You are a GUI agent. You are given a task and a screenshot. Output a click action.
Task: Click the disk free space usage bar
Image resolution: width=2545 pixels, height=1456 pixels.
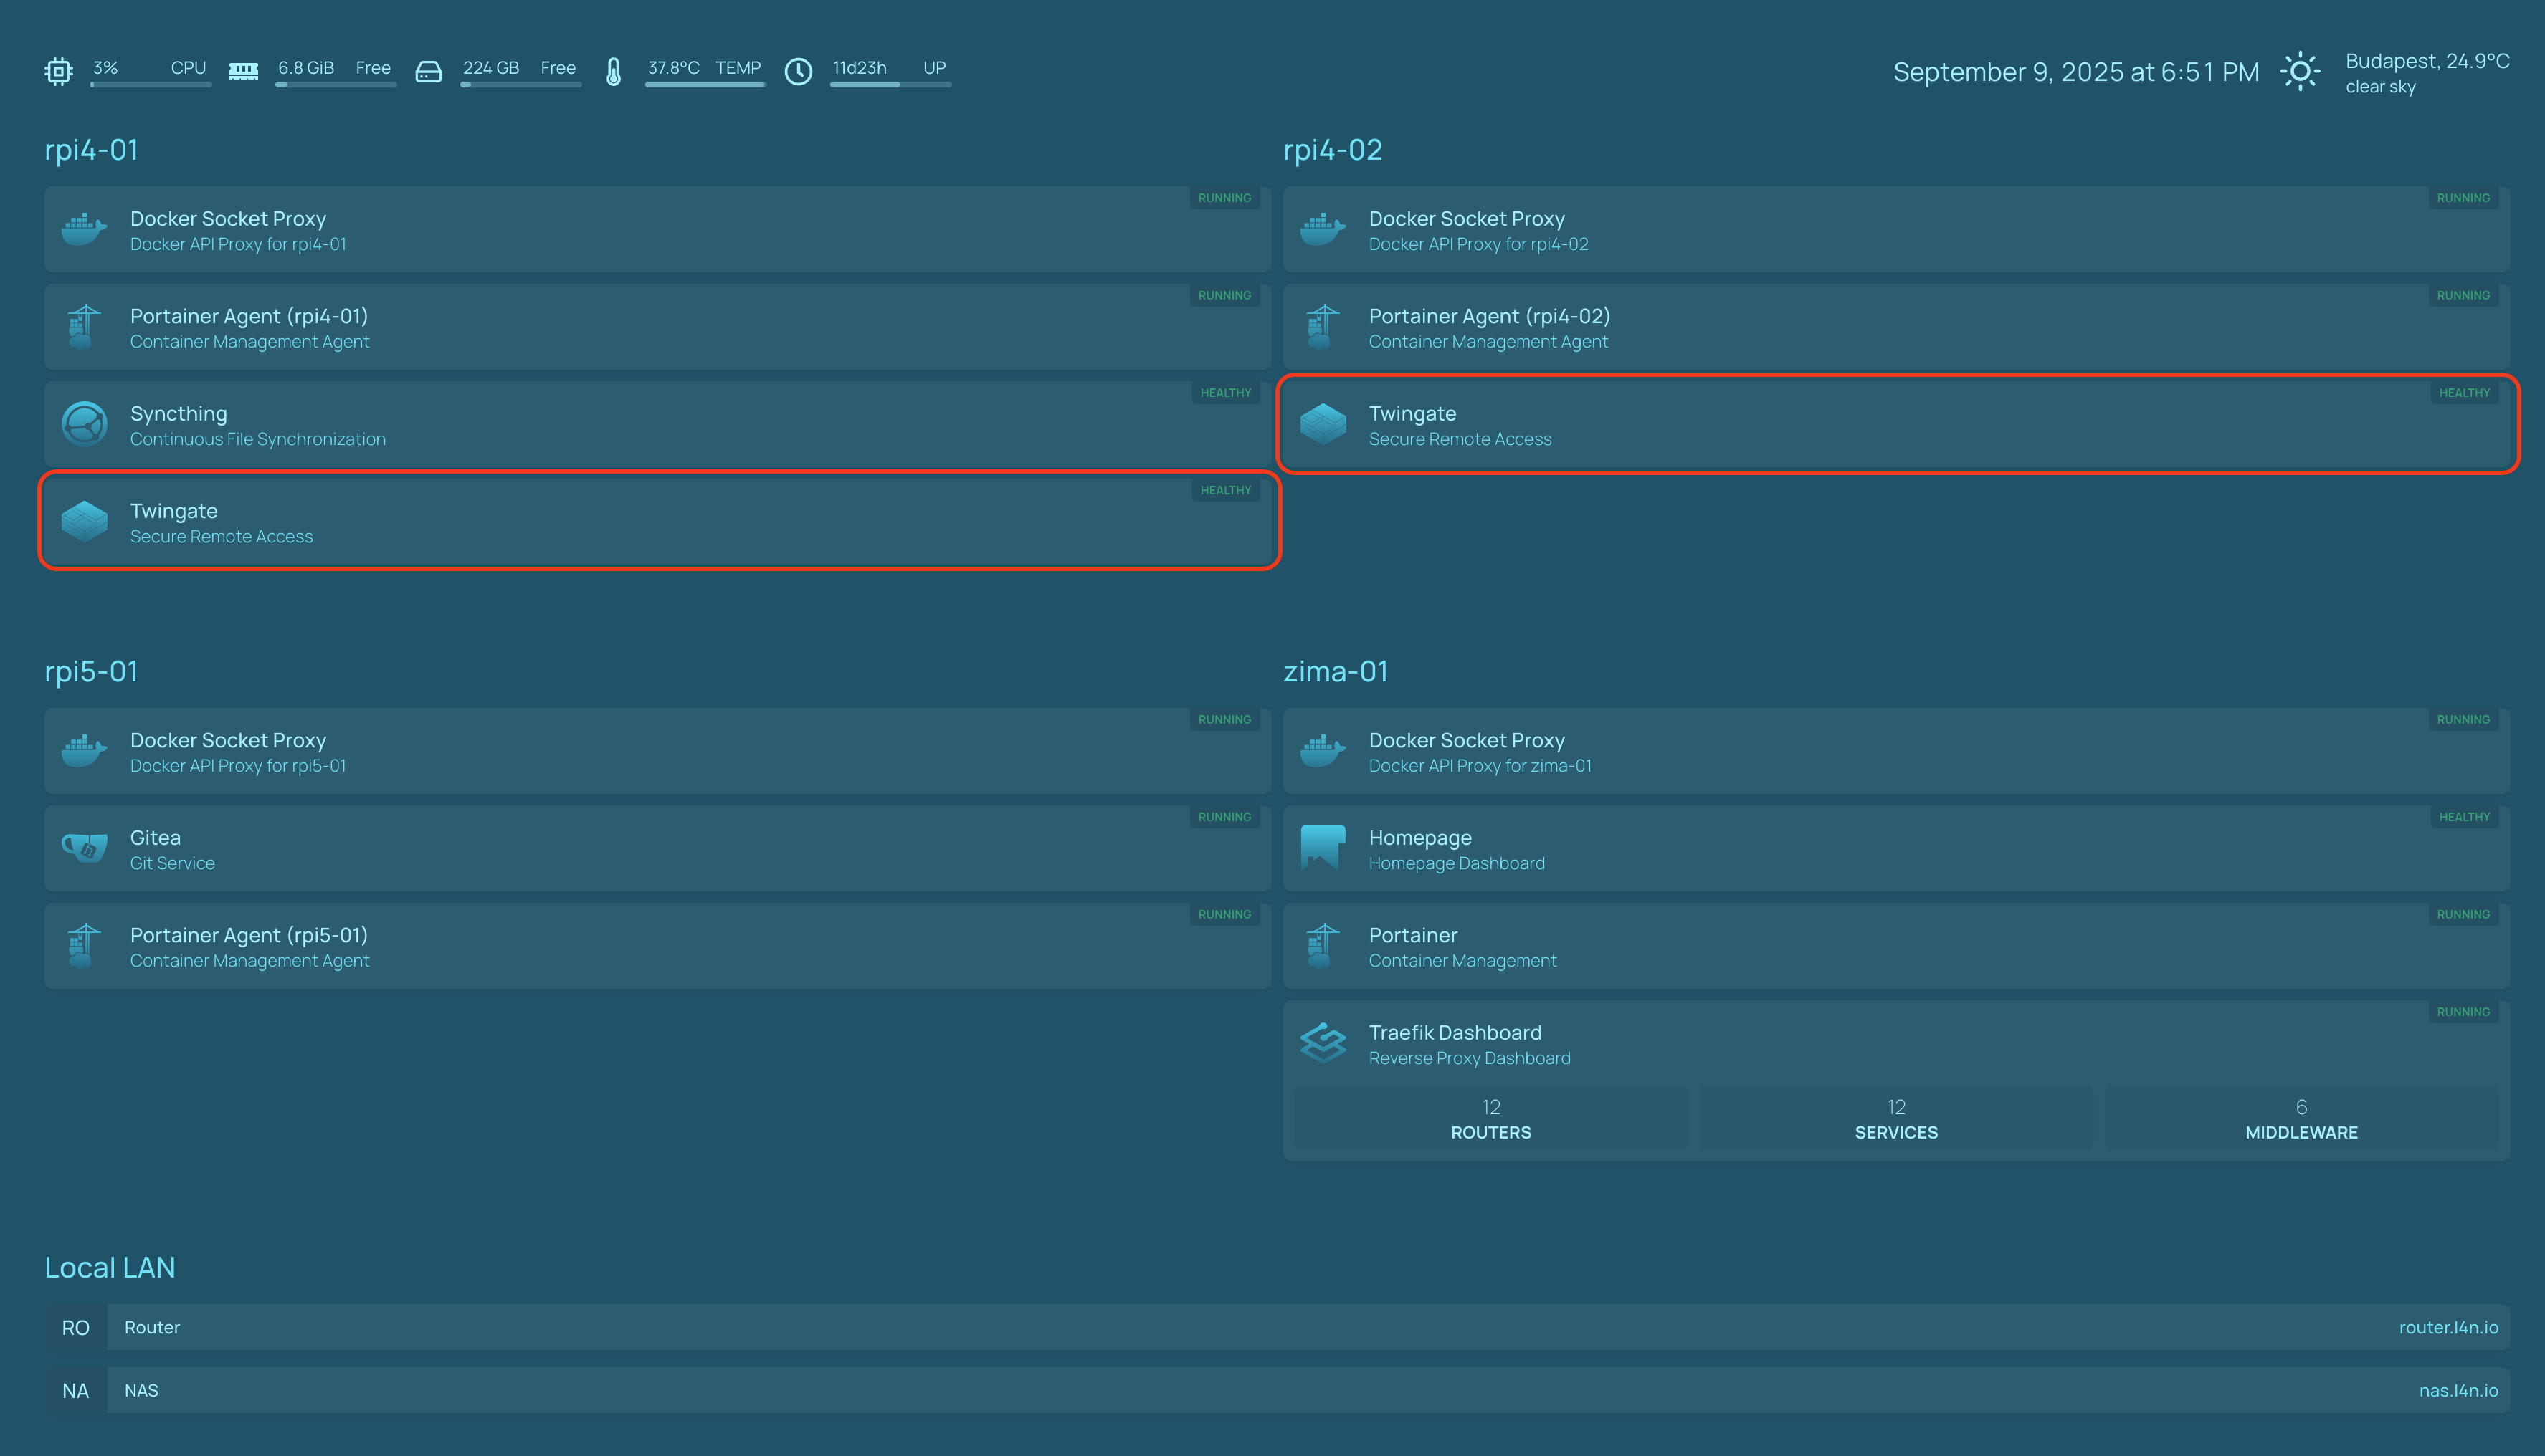(x=520, y=85)
